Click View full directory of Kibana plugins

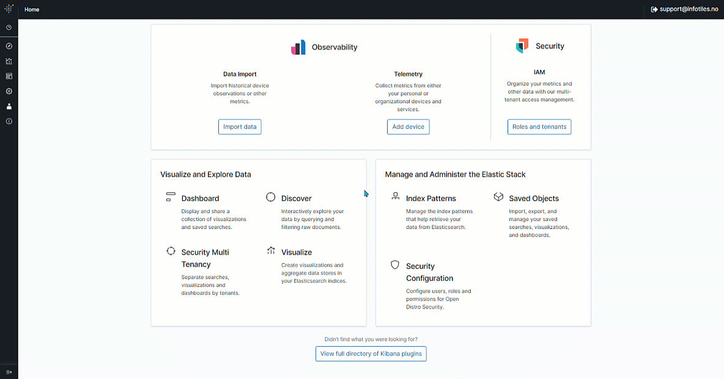click(371, 353)
